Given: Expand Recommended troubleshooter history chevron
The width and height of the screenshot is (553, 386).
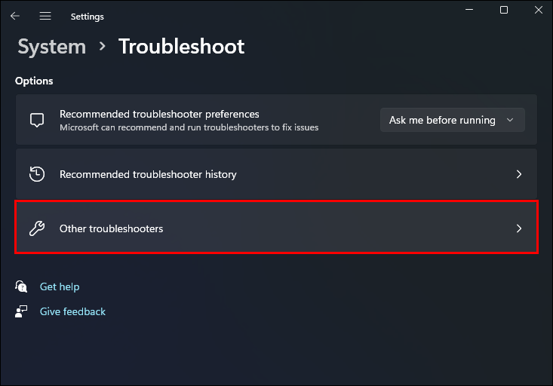Looking at the screenshot, I should tap(519, 174).
